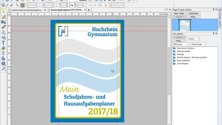Viewport: 222px width, 125px height.
Task: Click Help in the Line gallery
Action: click(179, 41)
